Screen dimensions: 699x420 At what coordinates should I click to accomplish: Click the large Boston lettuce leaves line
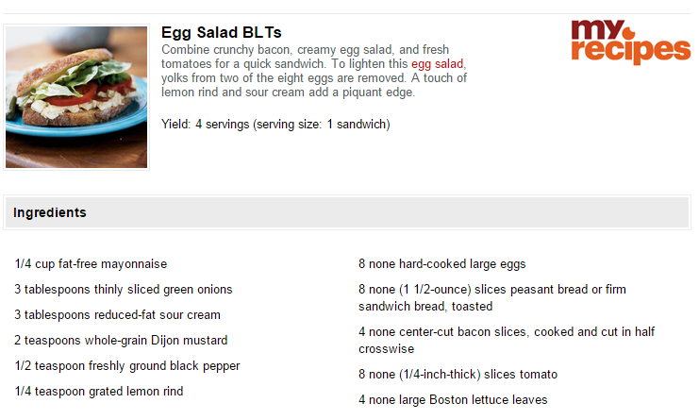click(453, 400)
